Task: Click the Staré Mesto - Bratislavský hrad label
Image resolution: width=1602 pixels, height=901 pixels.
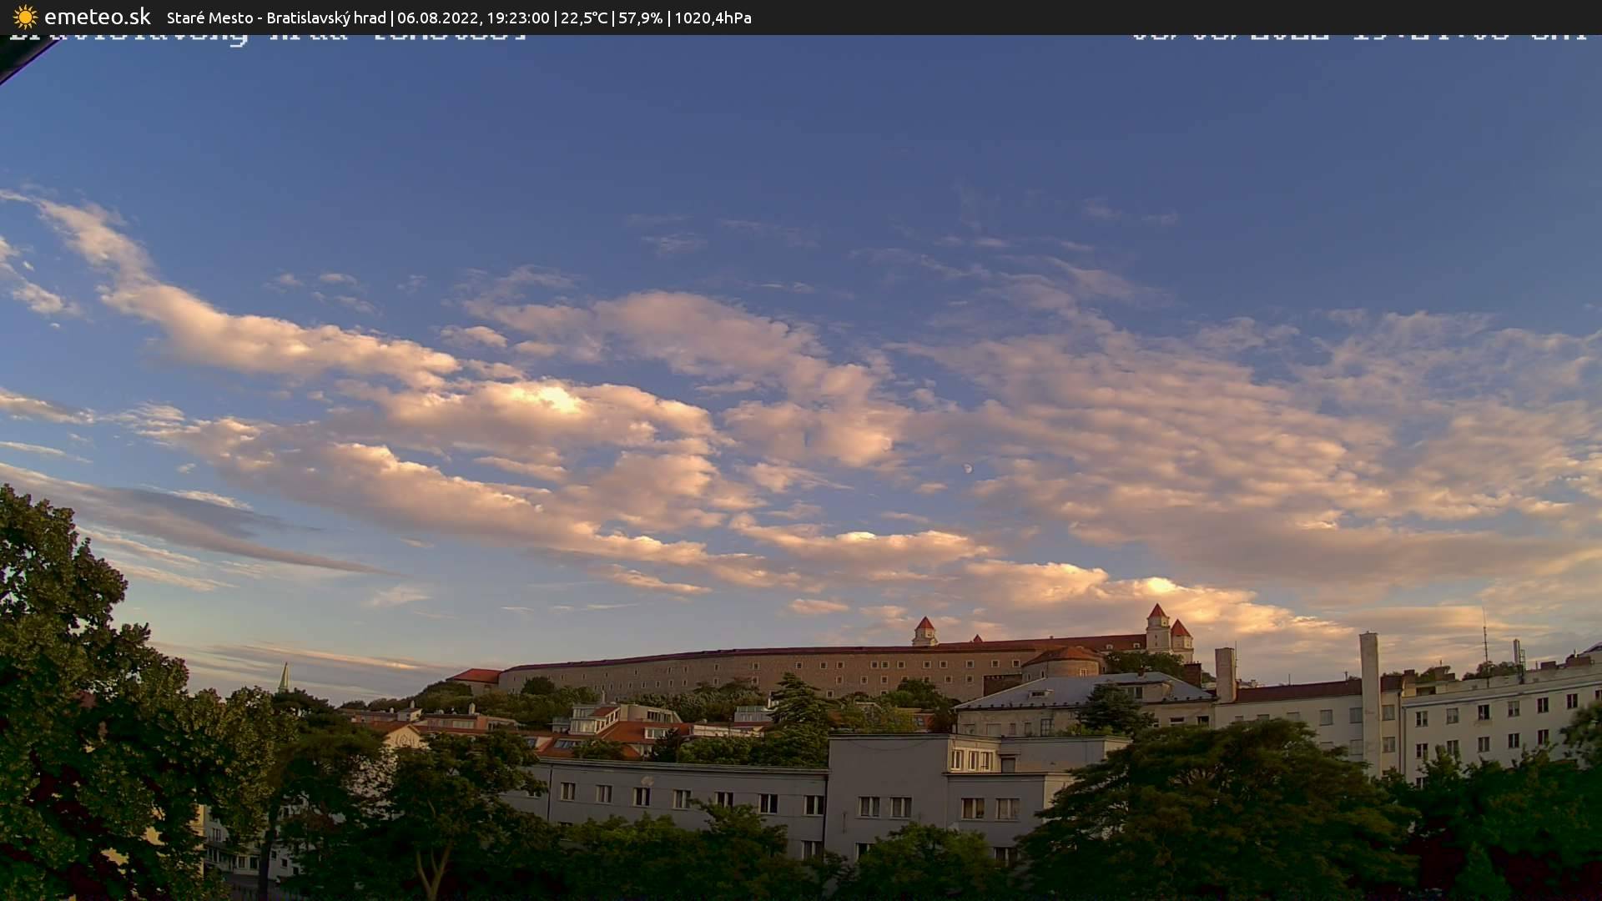Action: pyautogui.click(x=276, y=18)
